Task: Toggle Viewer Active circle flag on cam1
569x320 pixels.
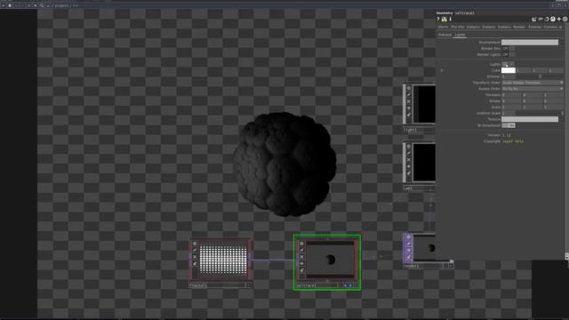Action: click(409, 146)
